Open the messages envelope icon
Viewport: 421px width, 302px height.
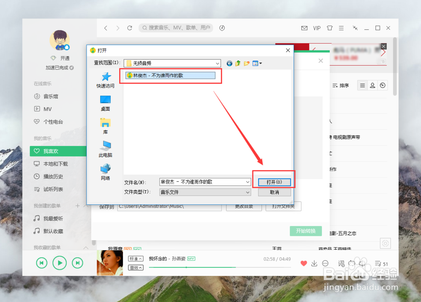click(304, 28)
